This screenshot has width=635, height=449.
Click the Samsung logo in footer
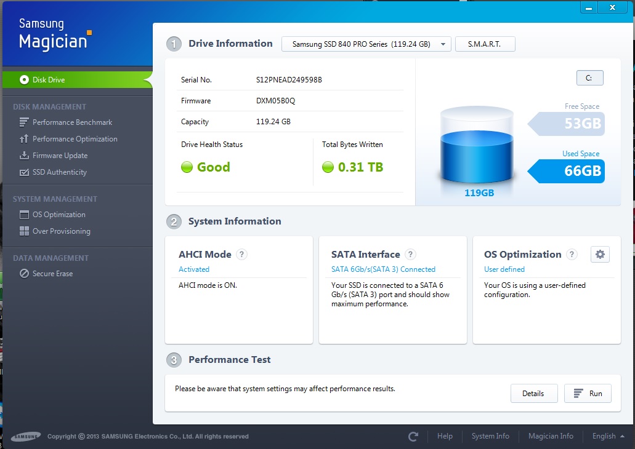coord(26,437)
